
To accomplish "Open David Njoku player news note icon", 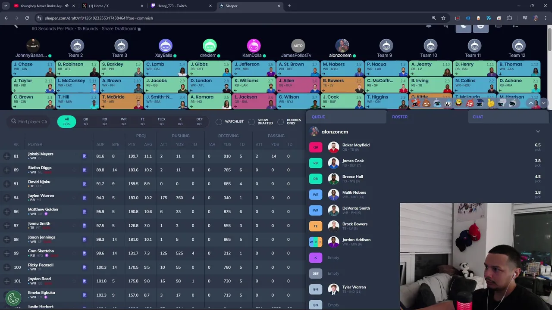I will 85,184.
